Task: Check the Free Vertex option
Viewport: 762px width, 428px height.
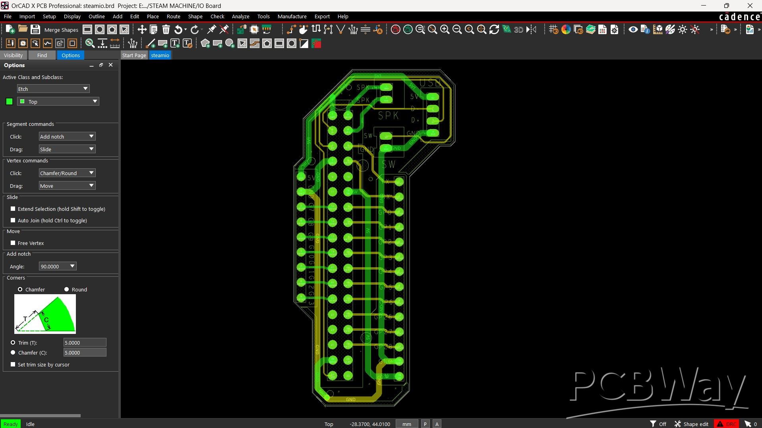Action: 13,243
